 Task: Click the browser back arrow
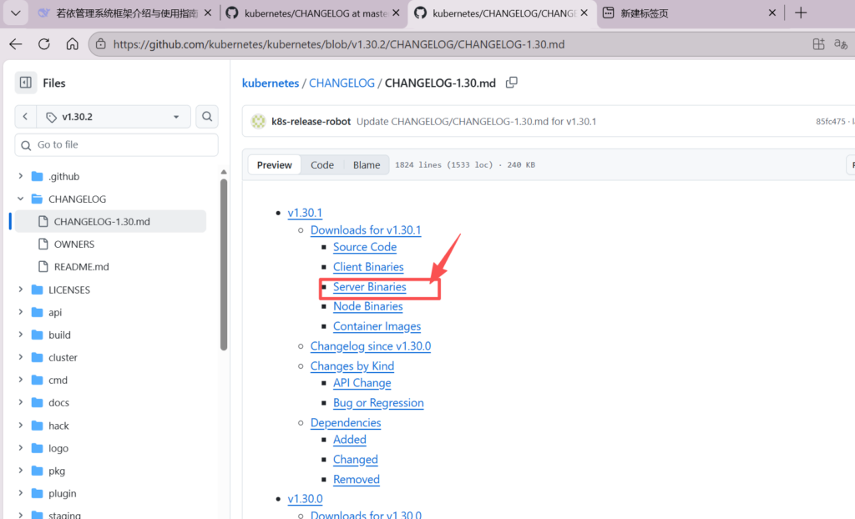pyautogui.click(x=16, y=44)
